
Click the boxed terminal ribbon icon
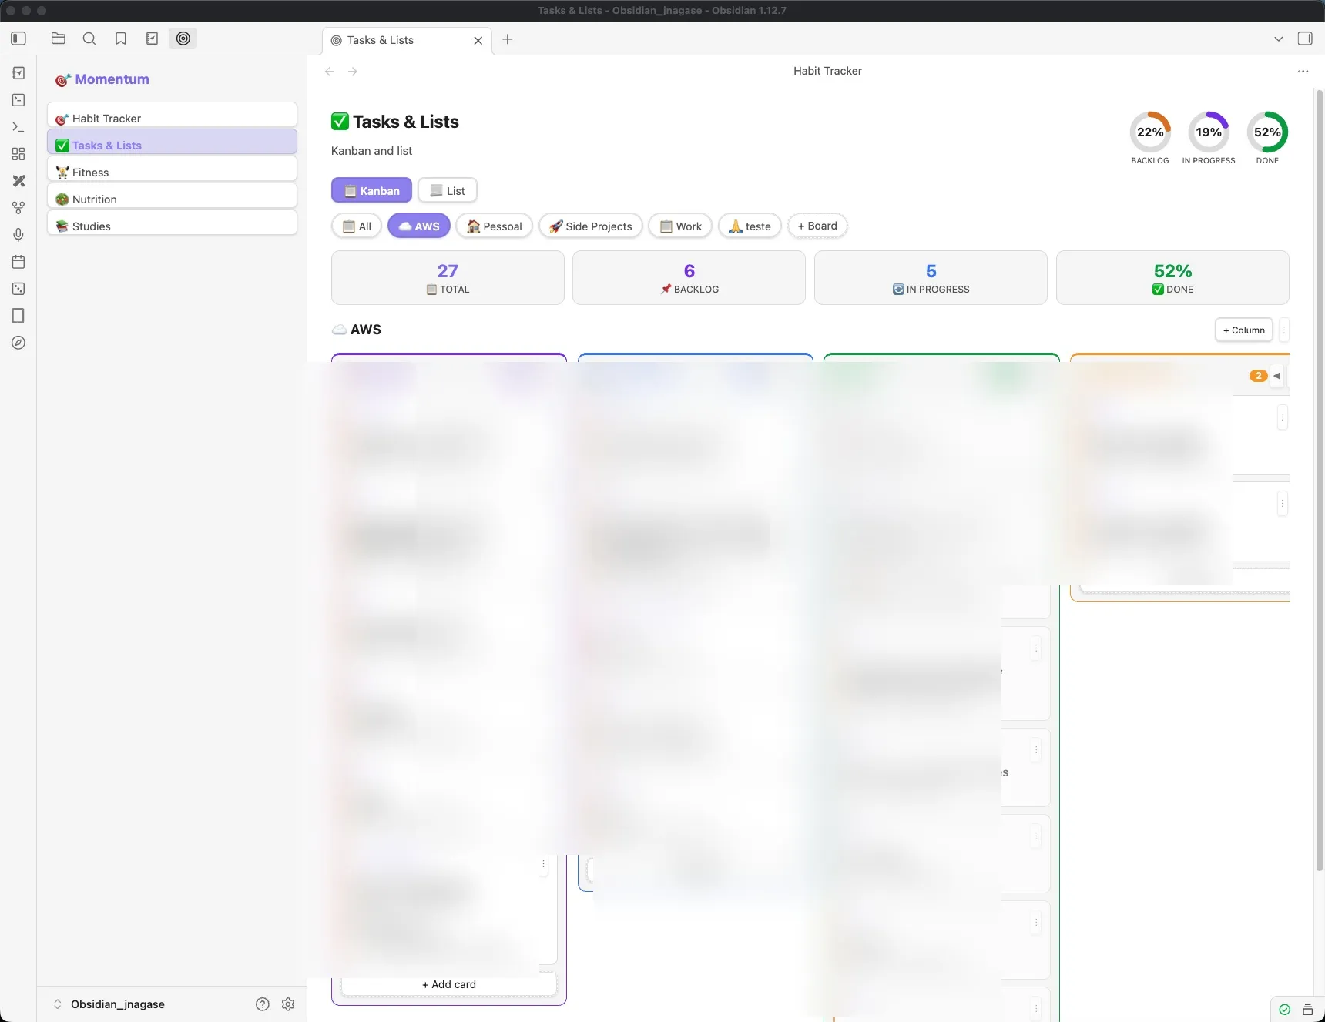[x=18, y=100]
